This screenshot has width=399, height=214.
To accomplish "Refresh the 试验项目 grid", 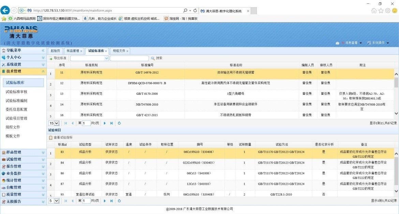I will (x=119, y=201).
